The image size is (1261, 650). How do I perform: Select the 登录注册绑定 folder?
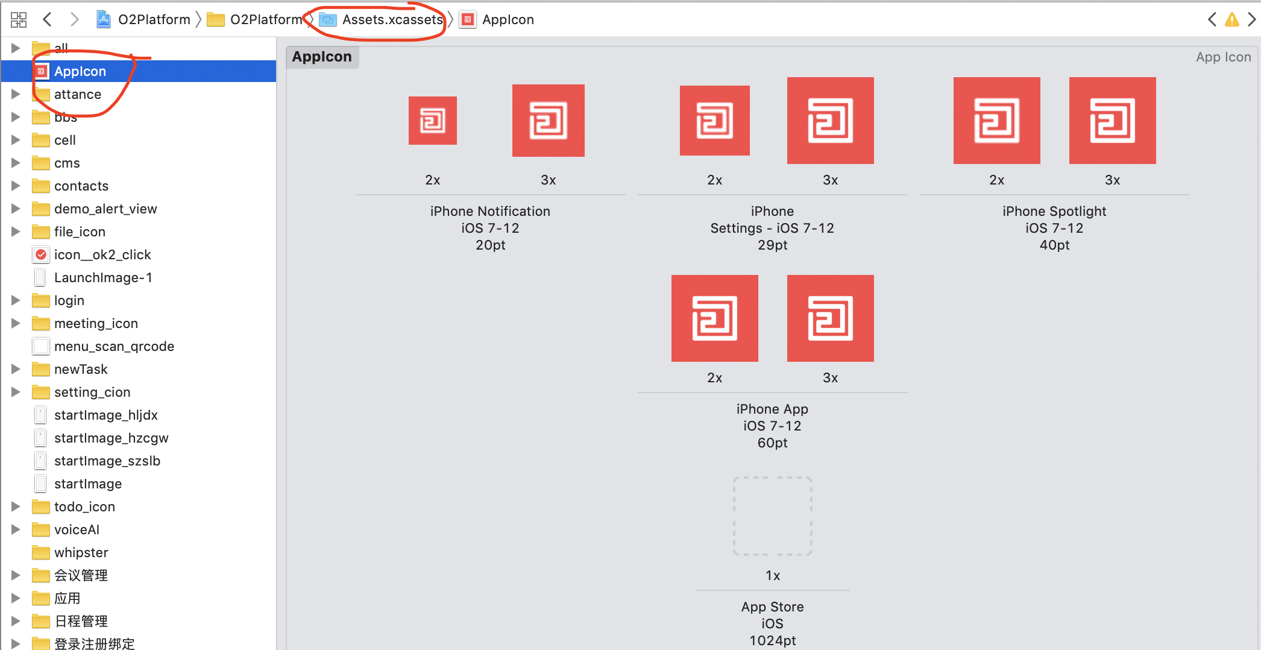[x=139, y=643]
